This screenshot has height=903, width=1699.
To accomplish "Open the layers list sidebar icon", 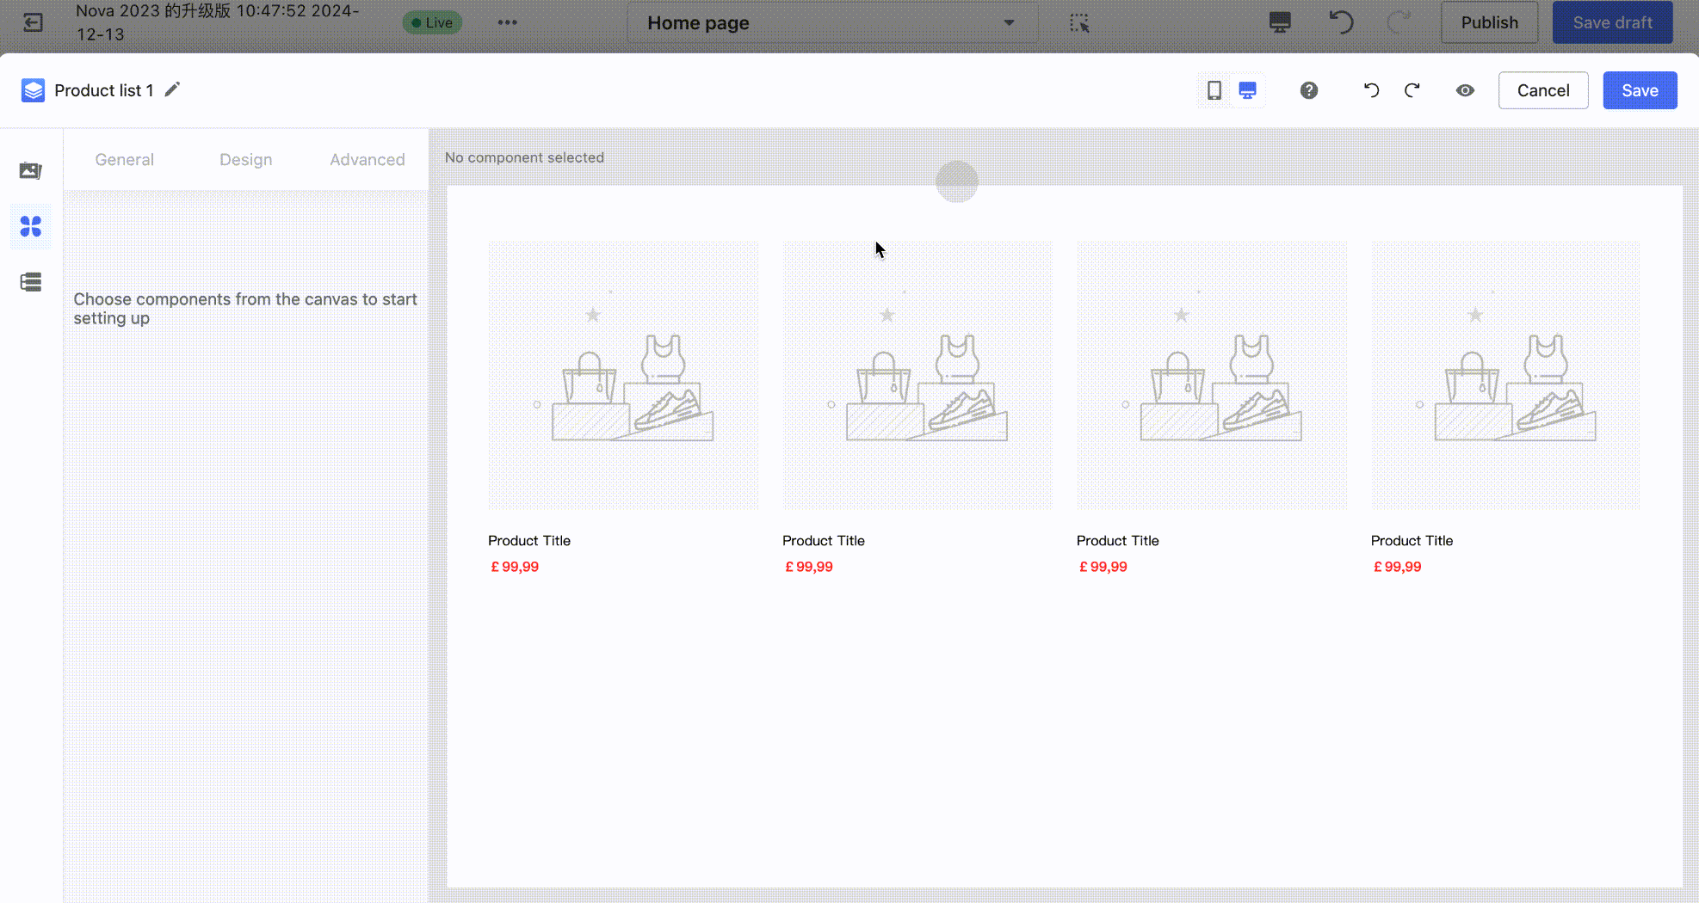I will tap(31, 282).
